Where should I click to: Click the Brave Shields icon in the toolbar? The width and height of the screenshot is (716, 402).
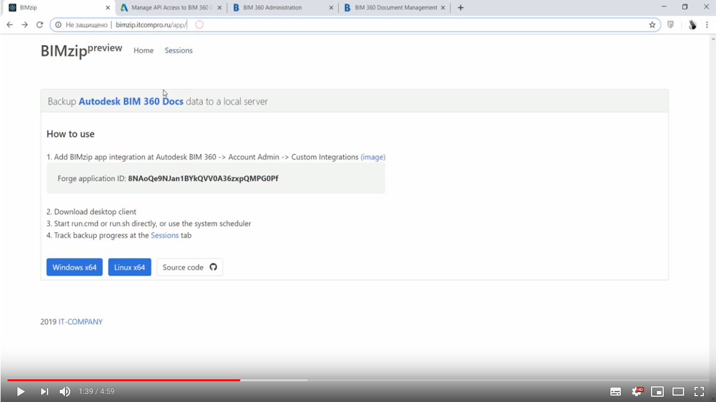[671, 25]
